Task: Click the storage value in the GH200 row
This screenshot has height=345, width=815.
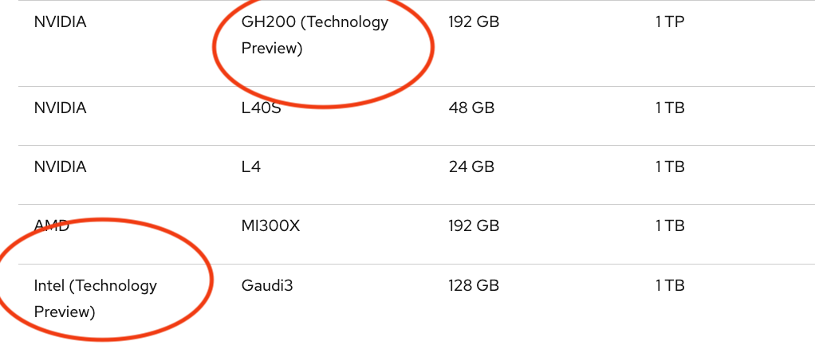Action: tap(670, 22)
